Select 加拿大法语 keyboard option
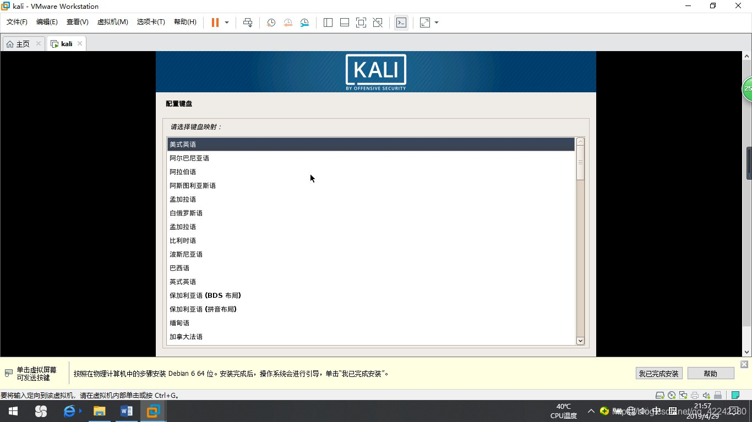Image resolution: width=752 pixels, height=422 pixels. tap(370, 337)
